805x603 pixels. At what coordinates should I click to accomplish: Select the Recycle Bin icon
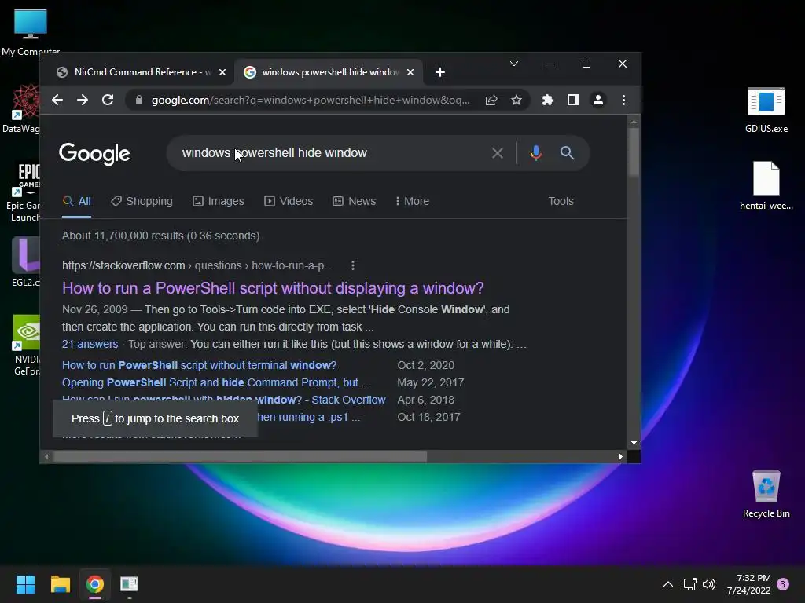pyautogui.click(x=766, y=493)
